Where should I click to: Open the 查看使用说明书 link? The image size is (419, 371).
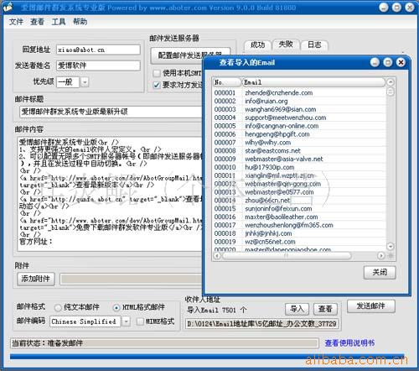[x=349, y=343]
